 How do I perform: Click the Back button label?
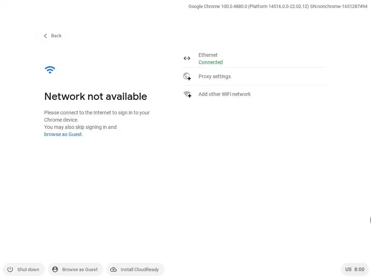[56, 36]
